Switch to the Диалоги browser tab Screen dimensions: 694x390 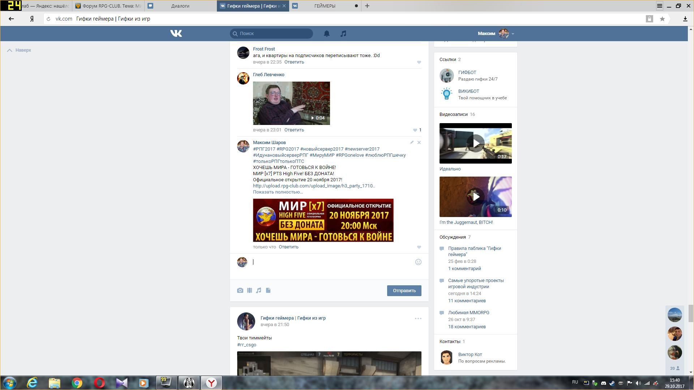180,6
